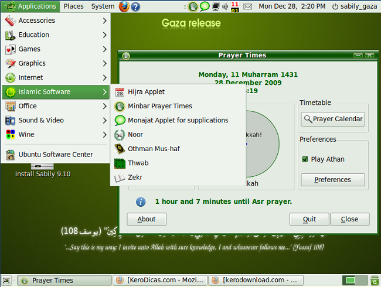Click the Office category icon
The image size is (381, 287).
click(x=10, y=107)
